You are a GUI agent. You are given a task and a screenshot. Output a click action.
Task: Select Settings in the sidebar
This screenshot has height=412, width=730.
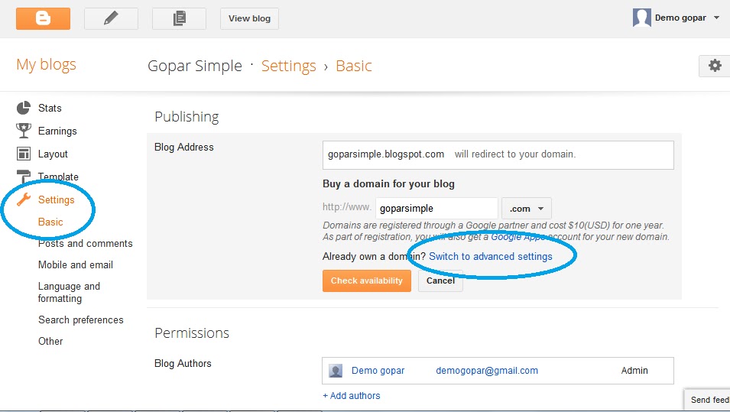(x=57, y=200)
